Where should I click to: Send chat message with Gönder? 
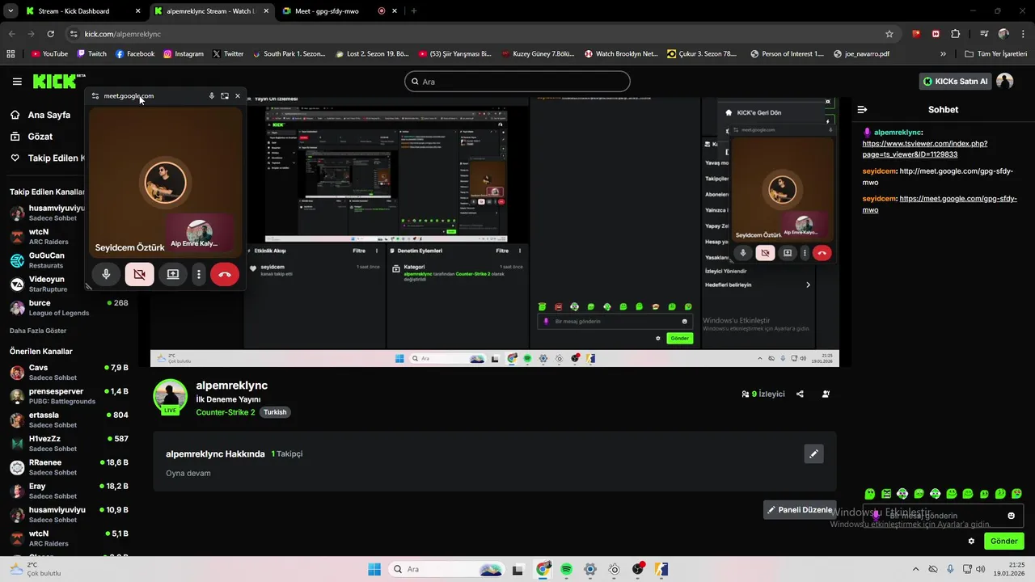click(x=1003, y=542)
